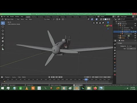The width and height of the screenshot is (137, 103).
Task: Toggle visibility of Camera object
Action: pyautogui.click(x=135, y=36)
